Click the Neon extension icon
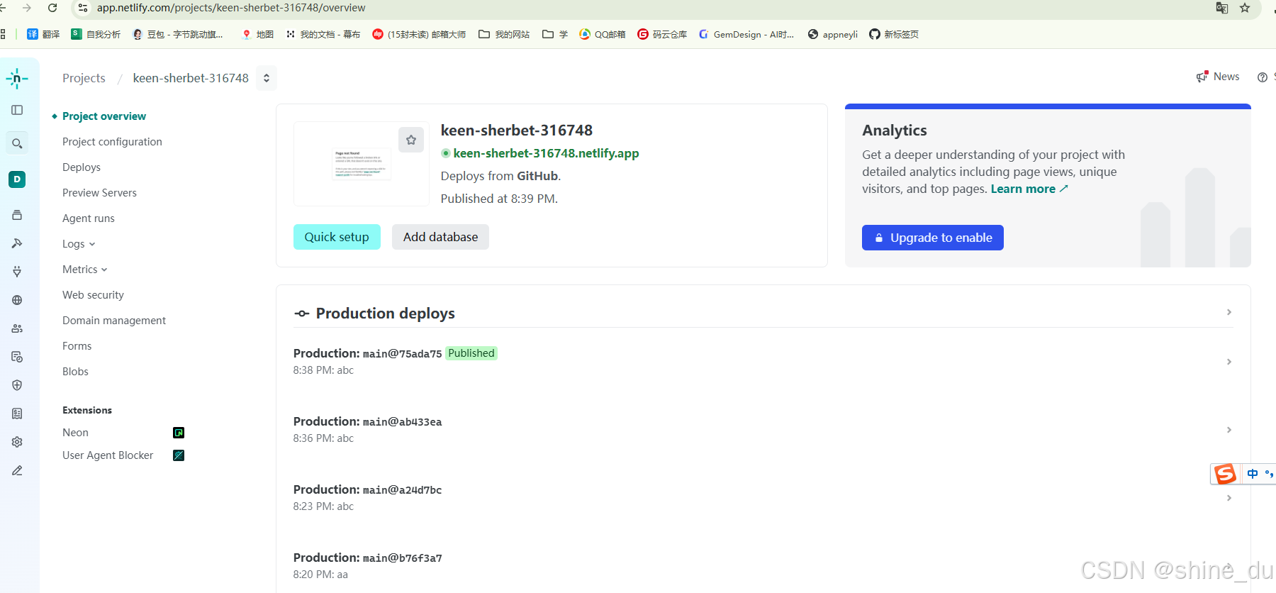 point(179,433)
